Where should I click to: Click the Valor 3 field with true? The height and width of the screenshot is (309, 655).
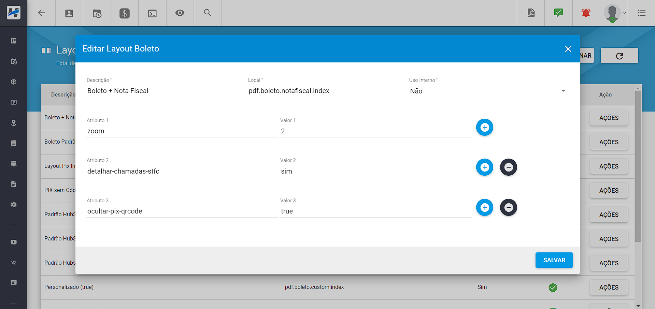tap(376, 211)
